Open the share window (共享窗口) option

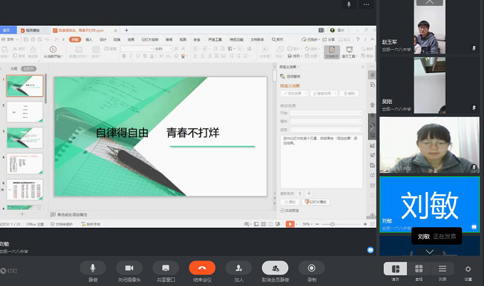pyautogui.click(x=165, y=268)
